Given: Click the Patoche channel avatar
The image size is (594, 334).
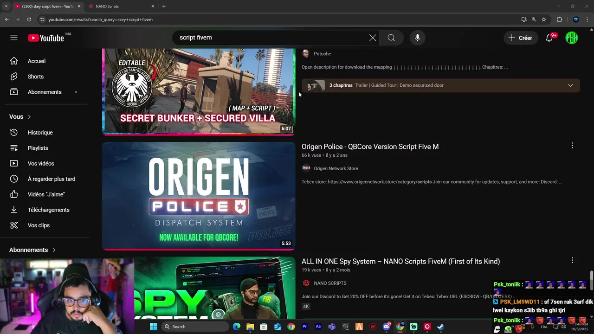Looking at the screenshot, I should 306,54.
